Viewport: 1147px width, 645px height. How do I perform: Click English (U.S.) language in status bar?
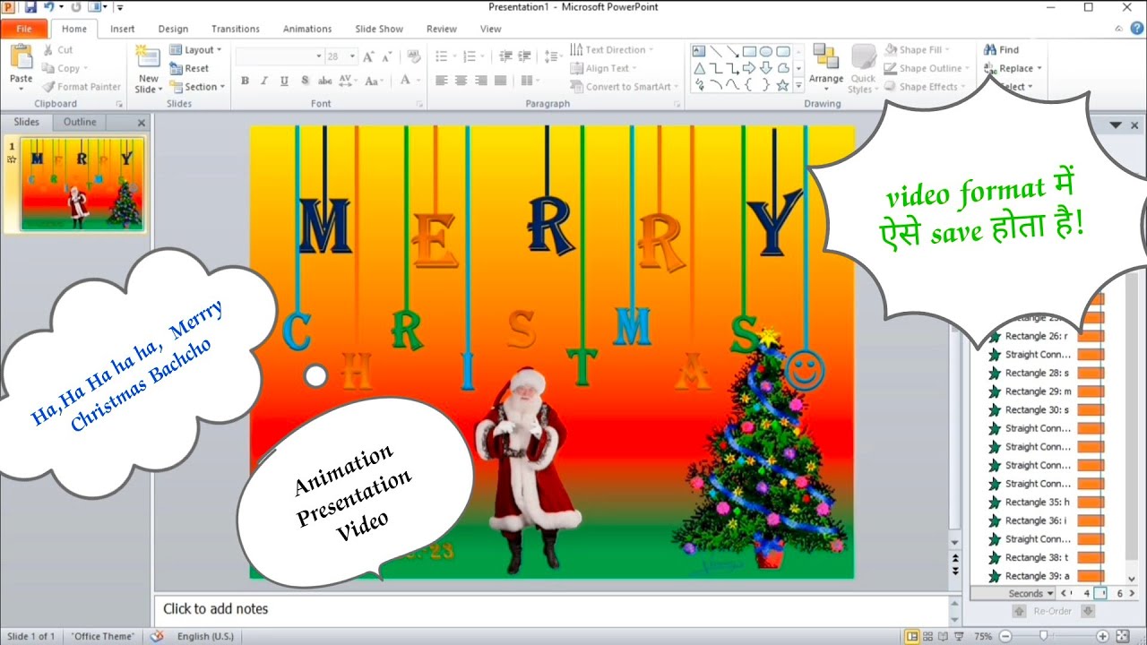point(205,636)
